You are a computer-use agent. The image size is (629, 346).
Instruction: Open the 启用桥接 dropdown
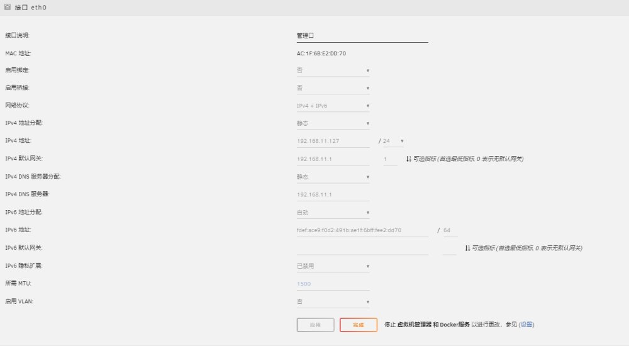333,88
